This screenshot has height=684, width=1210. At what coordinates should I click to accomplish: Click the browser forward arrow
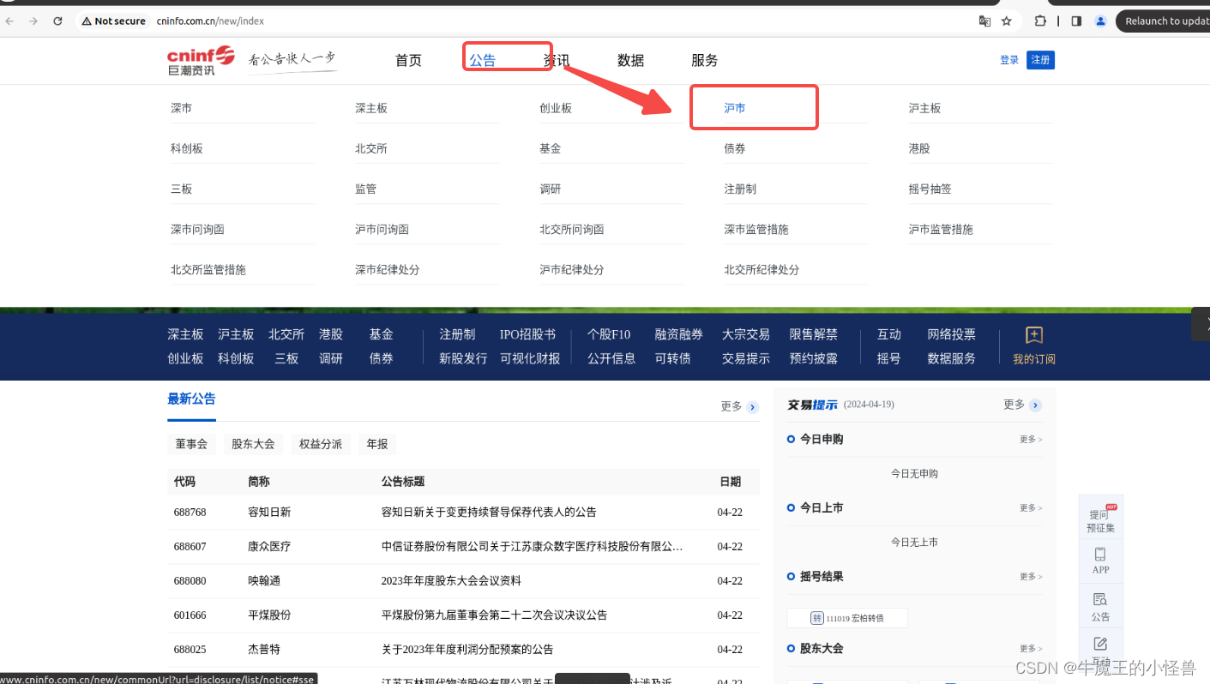pyautogui.click(x=33, y=21)
